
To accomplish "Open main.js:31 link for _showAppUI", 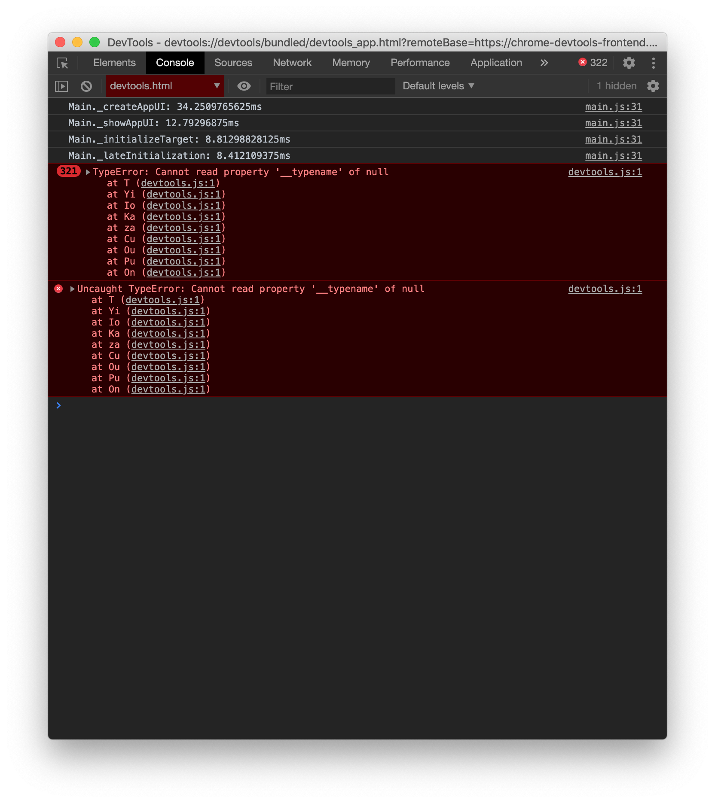I will point(614,123).
